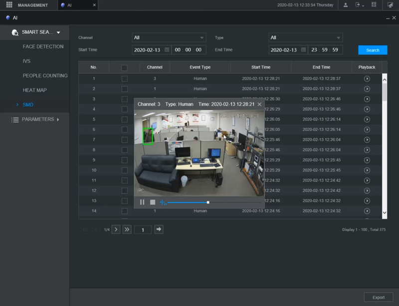This screenshot has height=306, width=399.
Task: Select the checkbox for row 13
Action: 124,201
